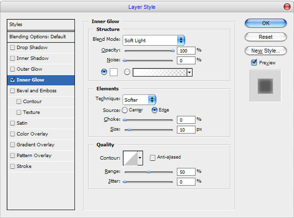Screen dimensions: 294x218
Task: Open the Blend Mode Soft Light dropdown
Action: pos(153,40)
